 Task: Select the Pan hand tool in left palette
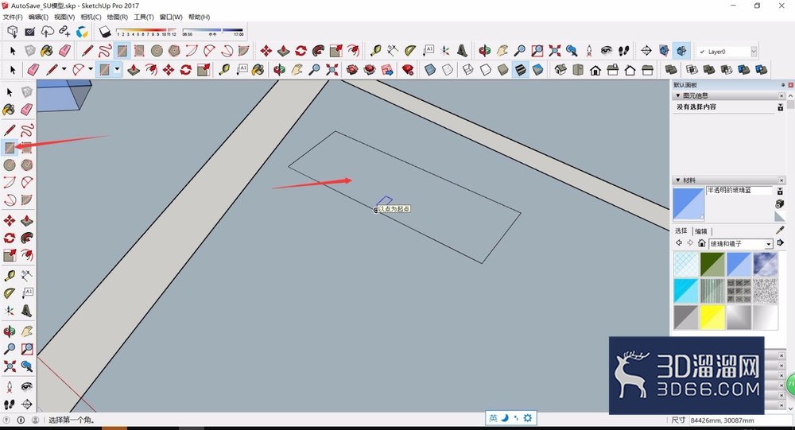(27, 331)
